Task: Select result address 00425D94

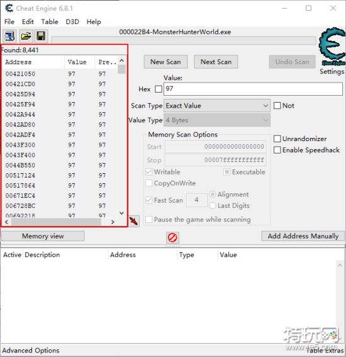Action: [20, 94]
